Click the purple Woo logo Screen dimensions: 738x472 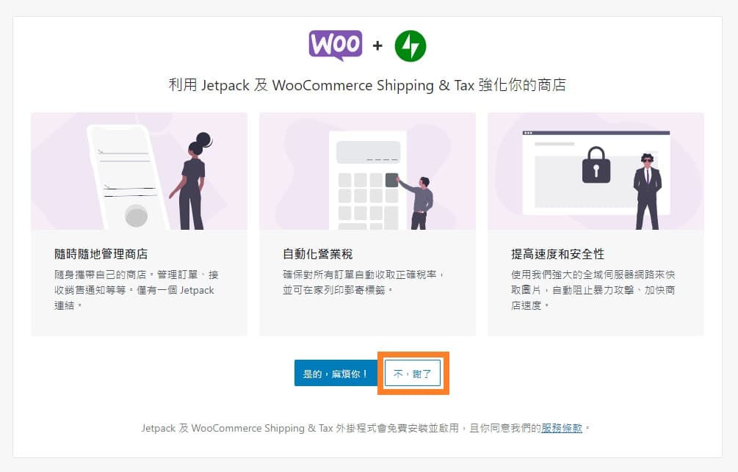(x=336, y=46)
